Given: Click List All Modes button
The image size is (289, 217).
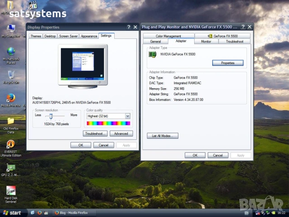Looking at the screenshot, I should [163, 136].
